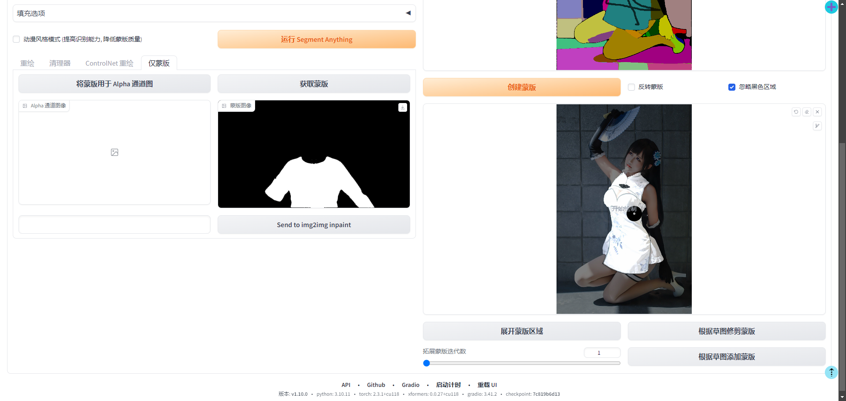Switch to the 重绘 tab
This screenshot has width=846, height=401.
(27, 63)
